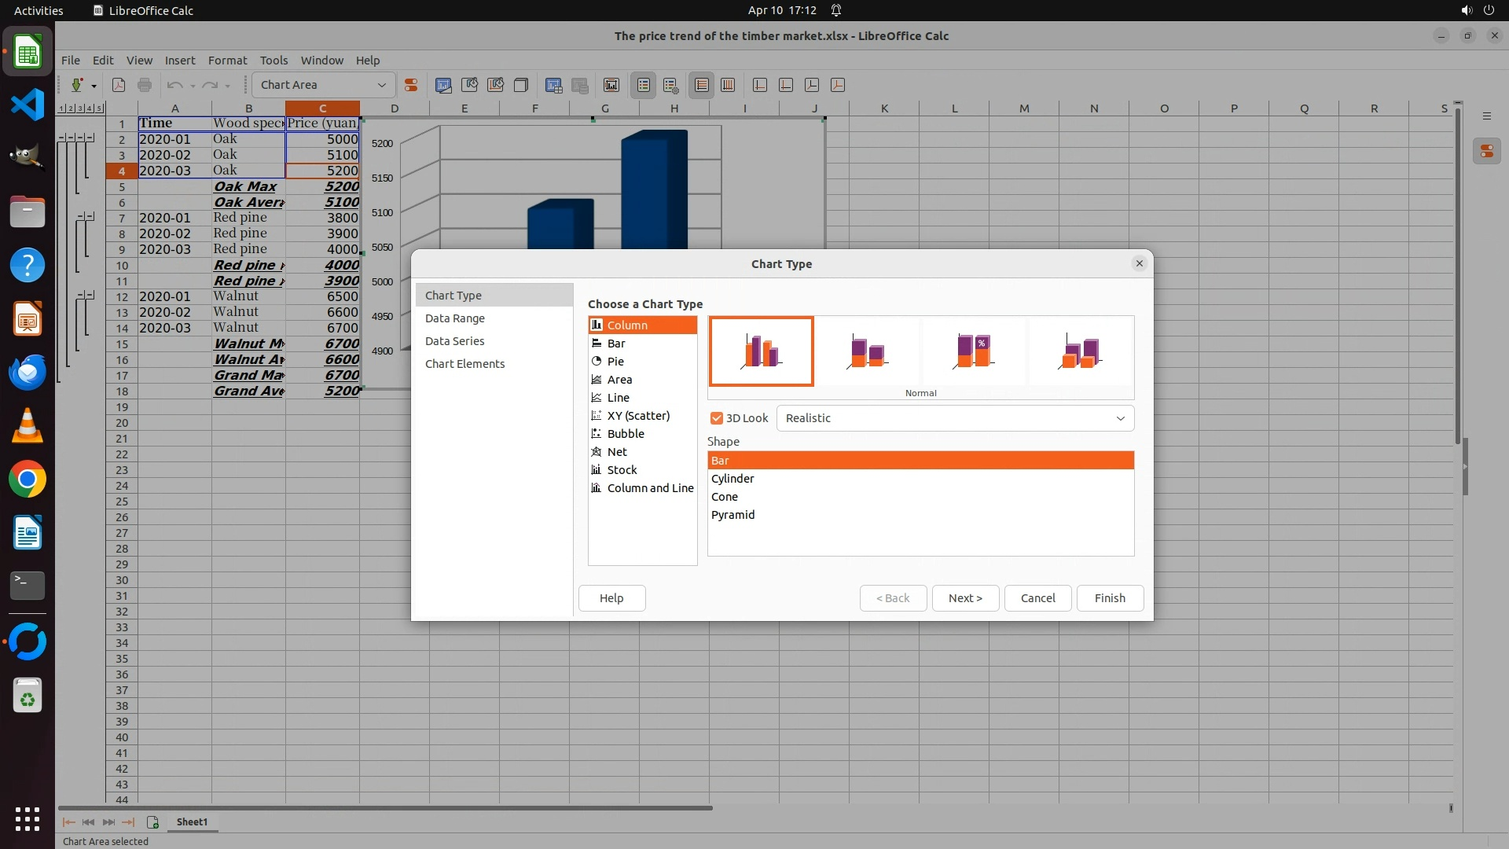
Task: Open sidebar properties deck icon
Action: pos(1486,152)
